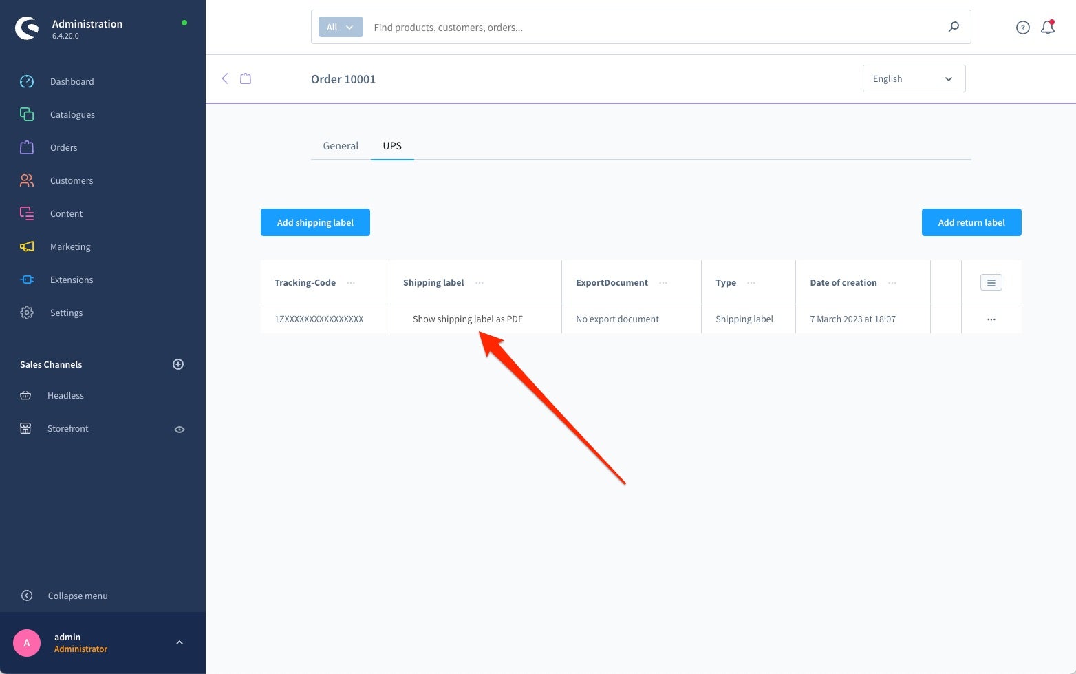The height and width of the screenshot is (674, 1076).
Task: Open Catalogues in the sidebar
Action: (72, 114)
